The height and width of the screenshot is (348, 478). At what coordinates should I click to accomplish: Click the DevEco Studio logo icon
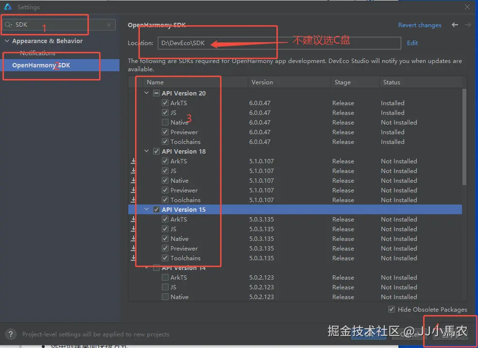tap(8, 7)
